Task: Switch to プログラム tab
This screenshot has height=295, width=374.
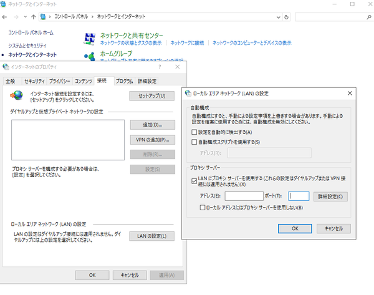Action: point(124,81)
